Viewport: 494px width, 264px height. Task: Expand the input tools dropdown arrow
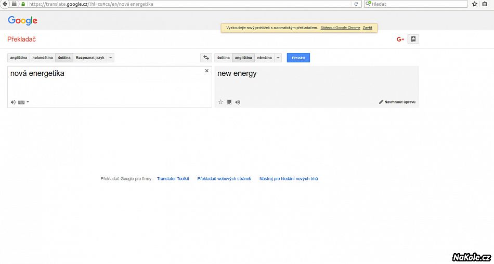[x=28, y=102]
